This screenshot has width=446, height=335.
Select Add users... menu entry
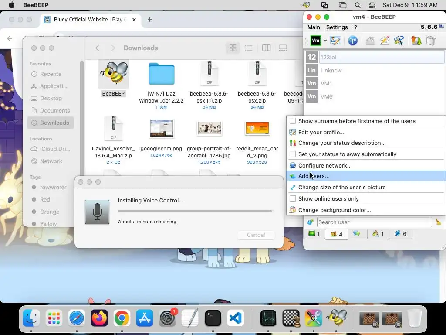[366, 176]
